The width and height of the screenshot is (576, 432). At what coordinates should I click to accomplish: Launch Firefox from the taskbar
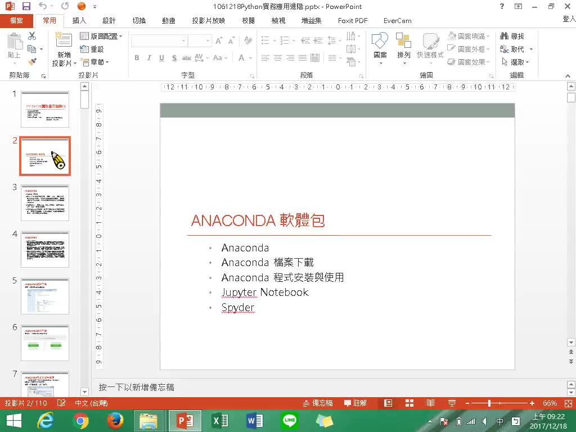pyautogui.click(x=115, y=421)
